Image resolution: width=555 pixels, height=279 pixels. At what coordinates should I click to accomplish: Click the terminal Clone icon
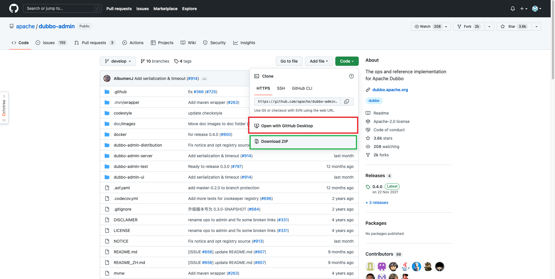click(257, 76)
